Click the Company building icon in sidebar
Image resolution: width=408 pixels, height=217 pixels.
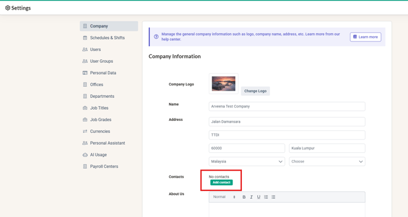point(85,26)
